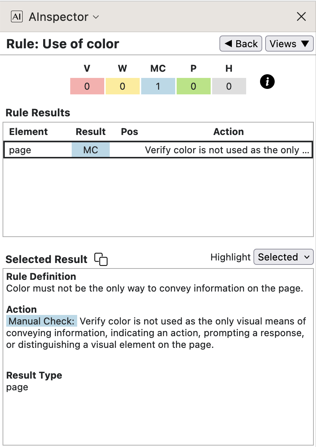This screenshot has width=316, height=447.
Task: Click the AI logo icon beside AInspector
Action: 17,17
